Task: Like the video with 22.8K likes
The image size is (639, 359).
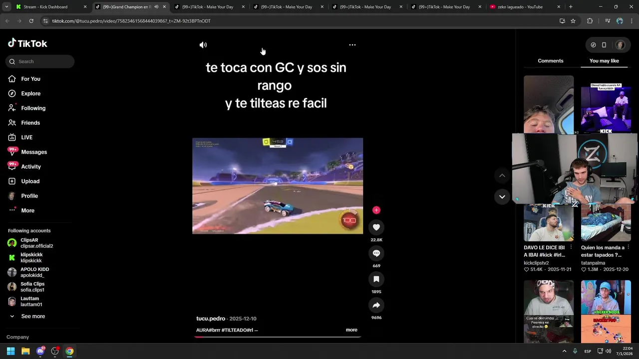Action: coord(376,227)
